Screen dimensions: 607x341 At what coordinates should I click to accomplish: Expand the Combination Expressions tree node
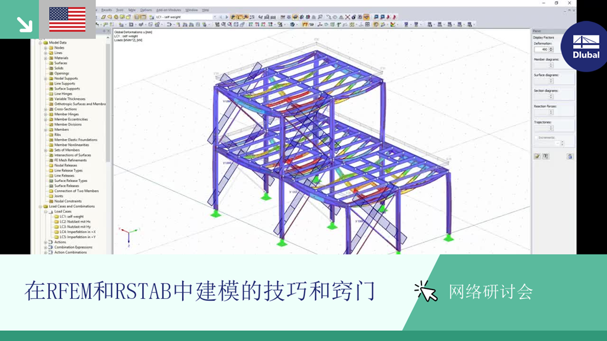[46, 247]
